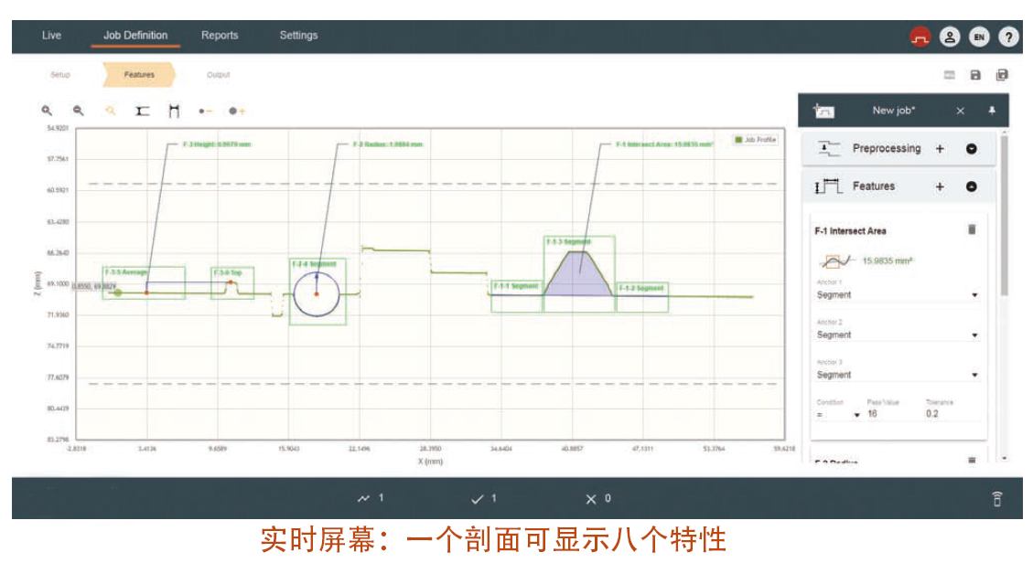
Task: Switch to the Reports tab
Action: [220, 36]
